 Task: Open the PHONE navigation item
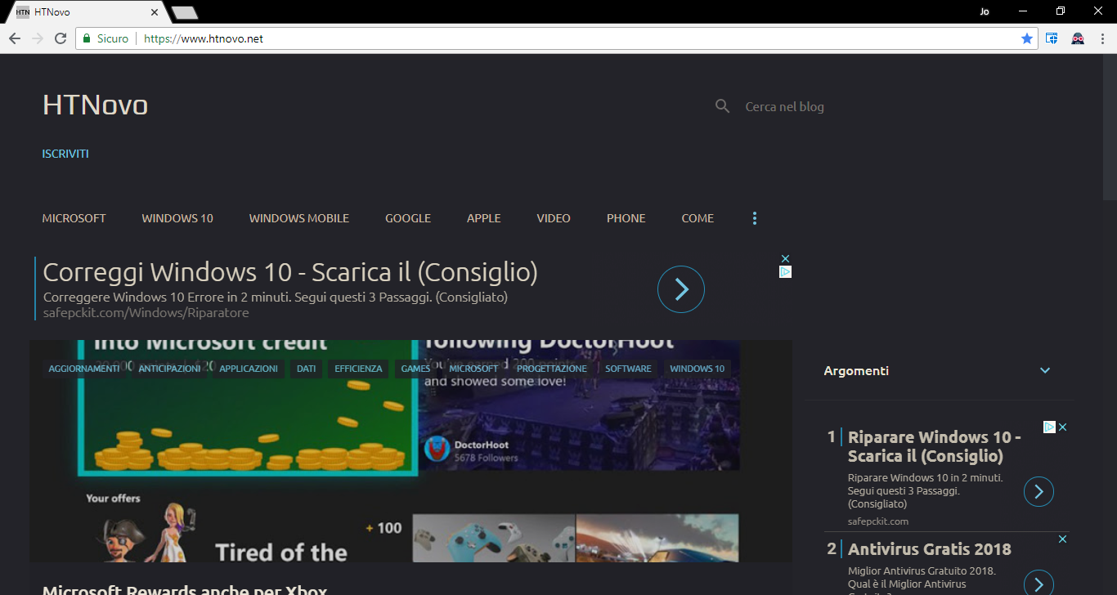click(x=626, y=218)
